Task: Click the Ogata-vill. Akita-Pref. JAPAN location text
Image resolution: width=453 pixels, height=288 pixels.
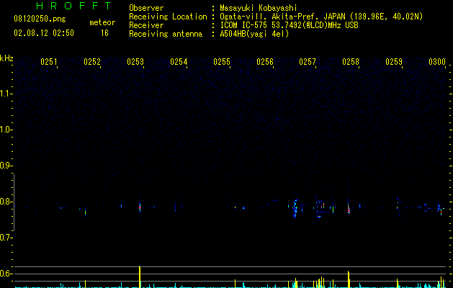Action: click(321, 17)
